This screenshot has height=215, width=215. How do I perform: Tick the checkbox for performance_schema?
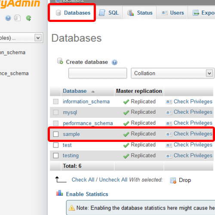(56, 123)
